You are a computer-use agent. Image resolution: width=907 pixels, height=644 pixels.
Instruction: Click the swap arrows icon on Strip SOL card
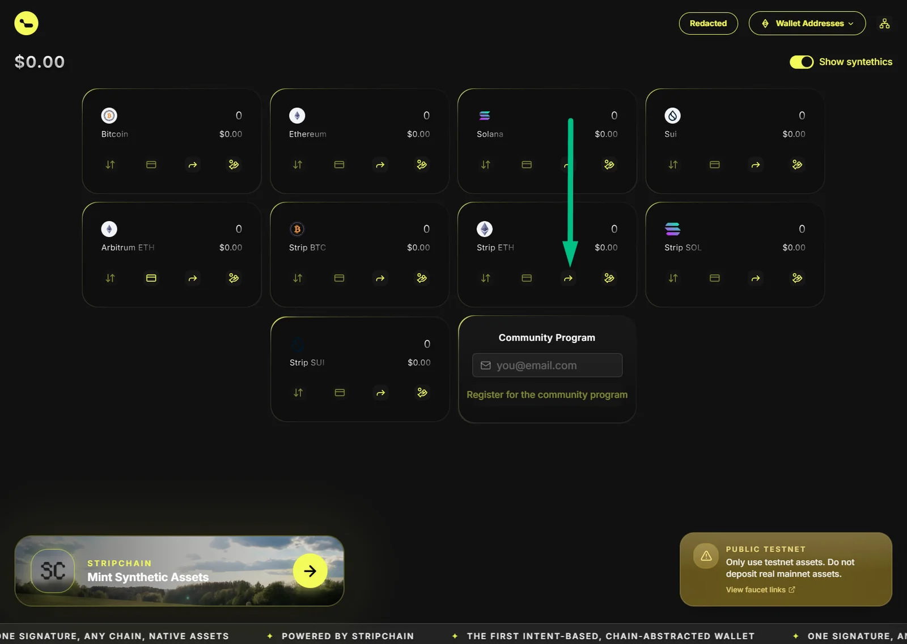pos(673,278)
